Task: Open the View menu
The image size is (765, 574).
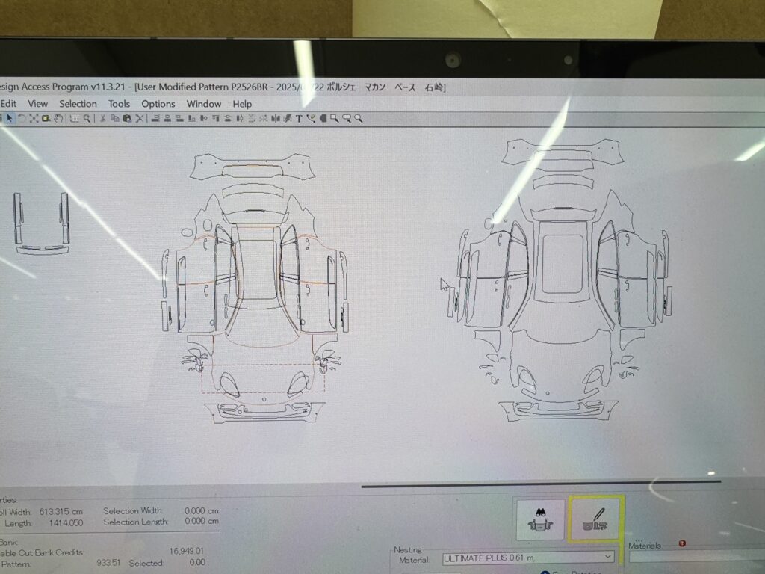Action: pyautogui.click(x=37, y=103)
